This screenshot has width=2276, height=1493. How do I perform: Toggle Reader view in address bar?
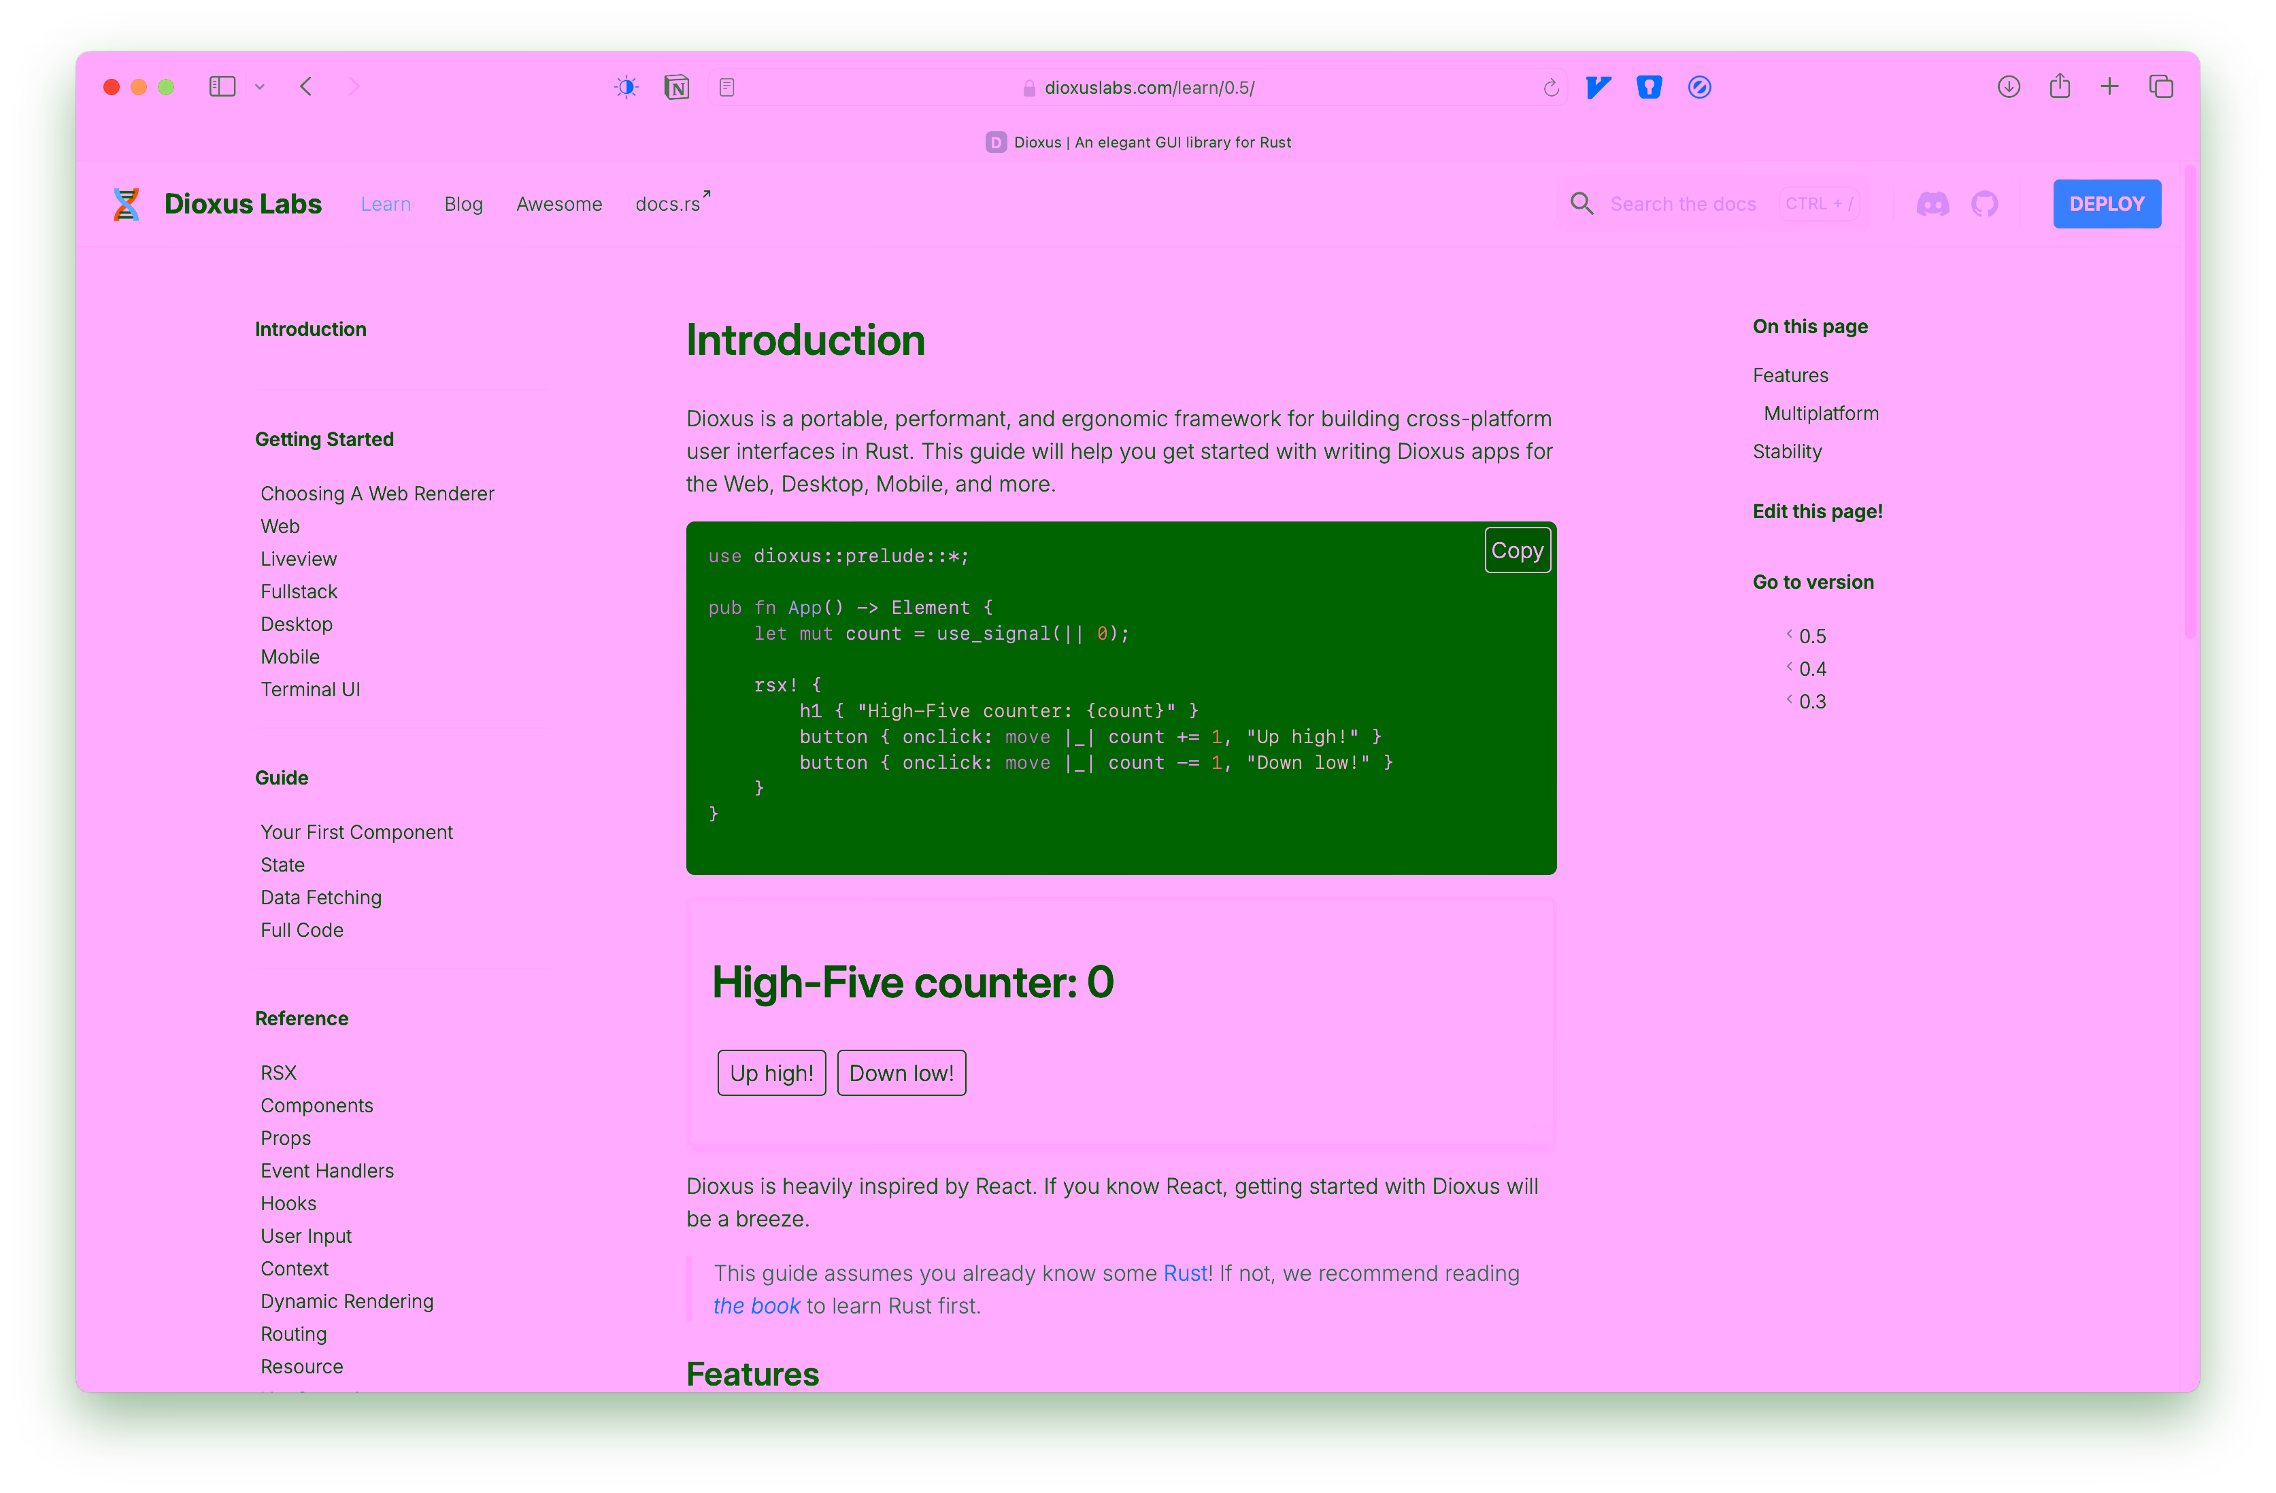726,87
